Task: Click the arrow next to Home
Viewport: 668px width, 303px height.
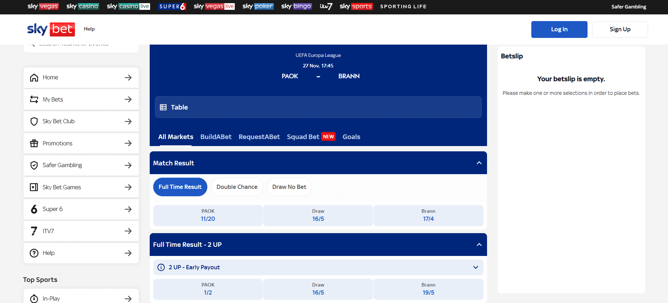Action: click(x=128, y=78)
